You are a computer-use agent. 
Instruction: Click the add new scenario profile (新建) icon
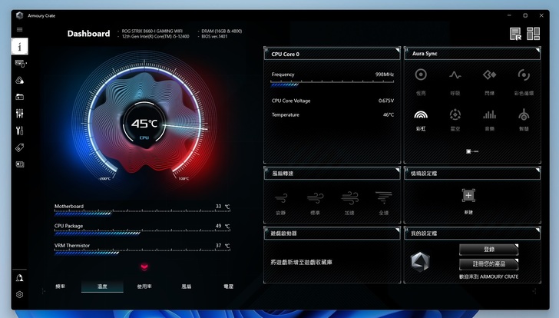coord(468,198)
